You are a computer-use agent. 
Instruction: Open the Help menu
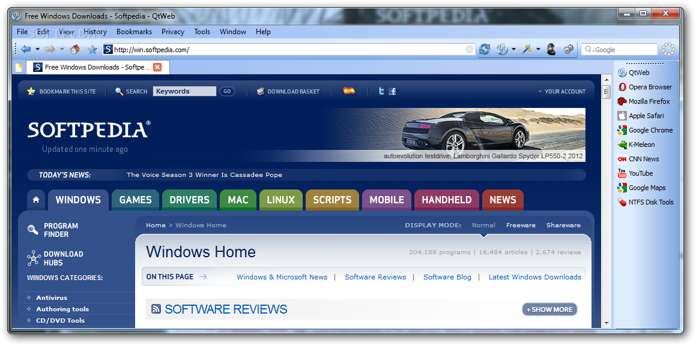[263, 31]
